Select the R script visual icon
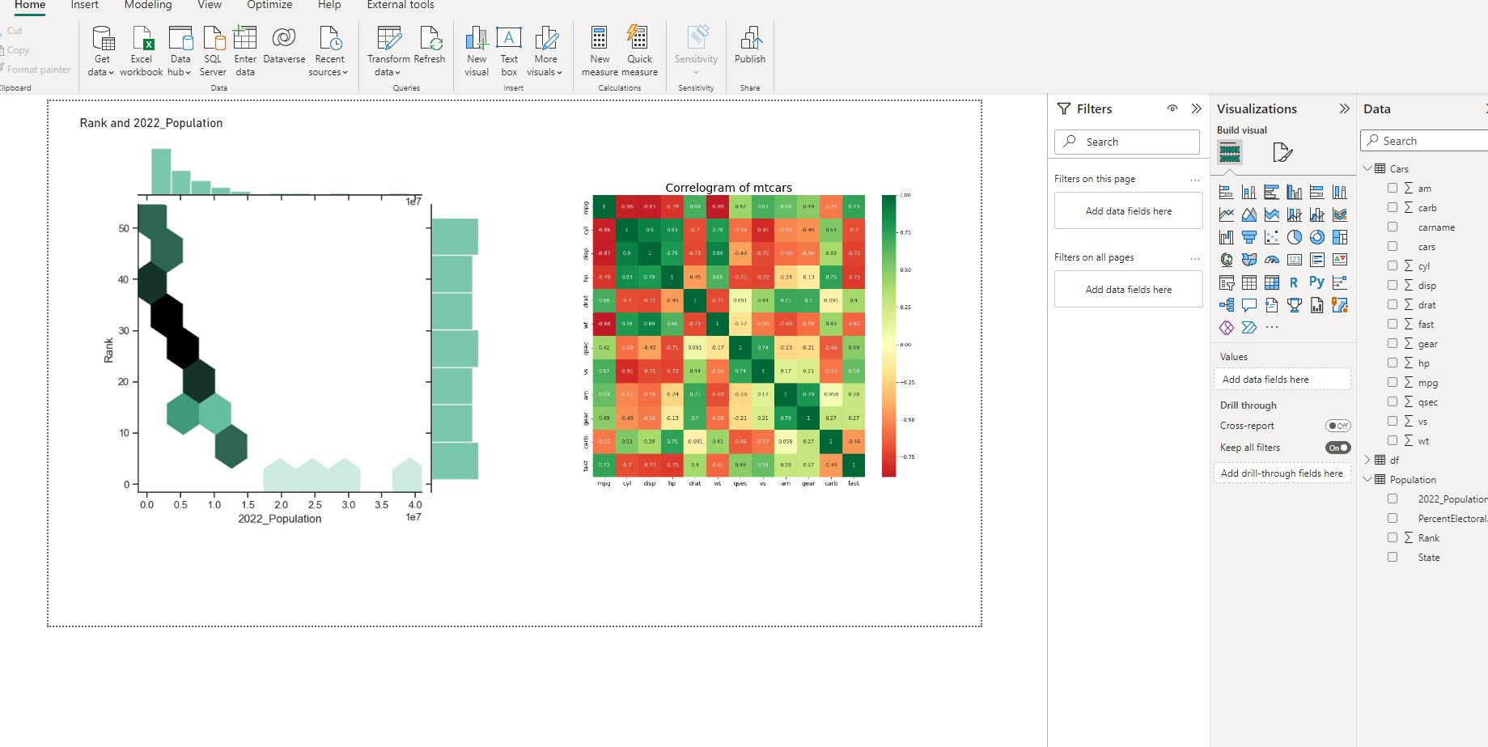Viewport: 1488px width, 747px height. click(x=1294, y=282)
